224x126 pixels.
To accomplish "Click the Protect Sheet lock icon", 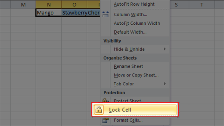I will [x=105, y=100].
